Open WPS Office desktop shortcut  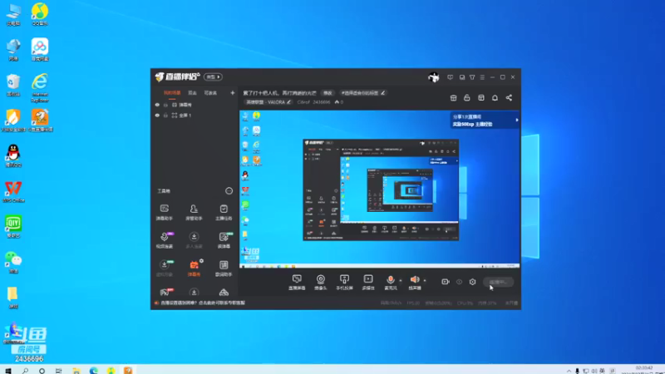13,191
